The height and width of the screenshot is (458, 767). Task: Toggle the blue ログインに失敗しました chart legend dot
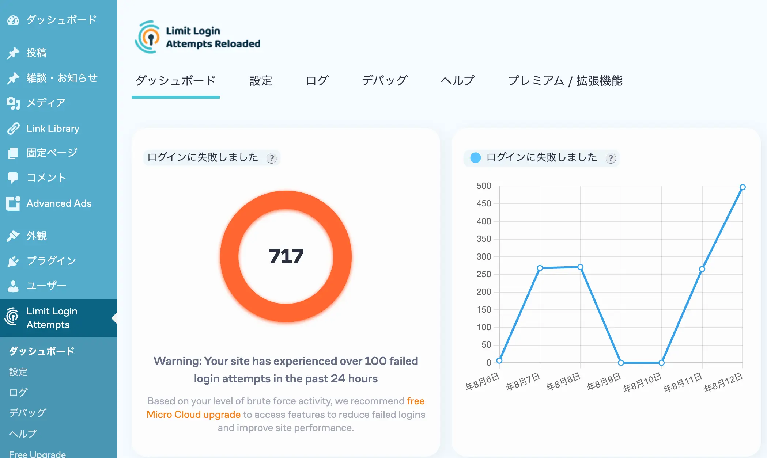click(475, 158)
